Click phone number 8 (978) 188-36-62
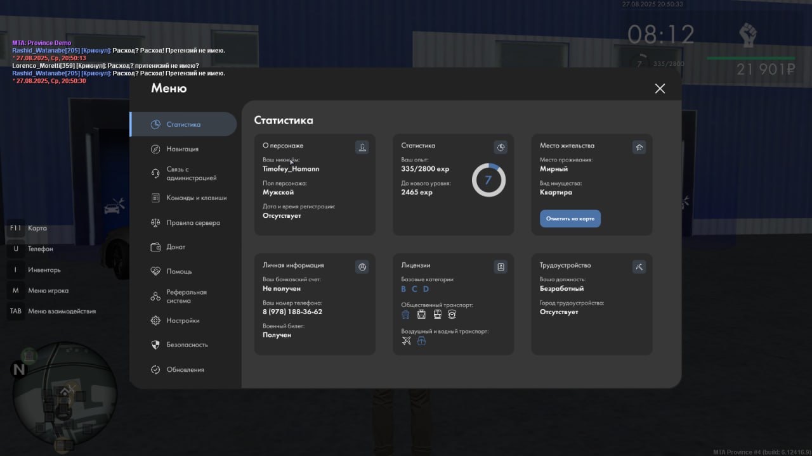This screenshot has width=812, height=456. (292, 312)
